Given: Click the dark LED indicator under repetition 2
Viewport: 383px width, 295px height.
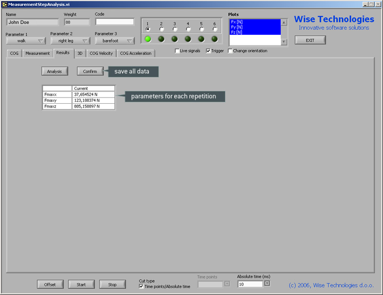Looking at the screenshot, I should [161, 39].
